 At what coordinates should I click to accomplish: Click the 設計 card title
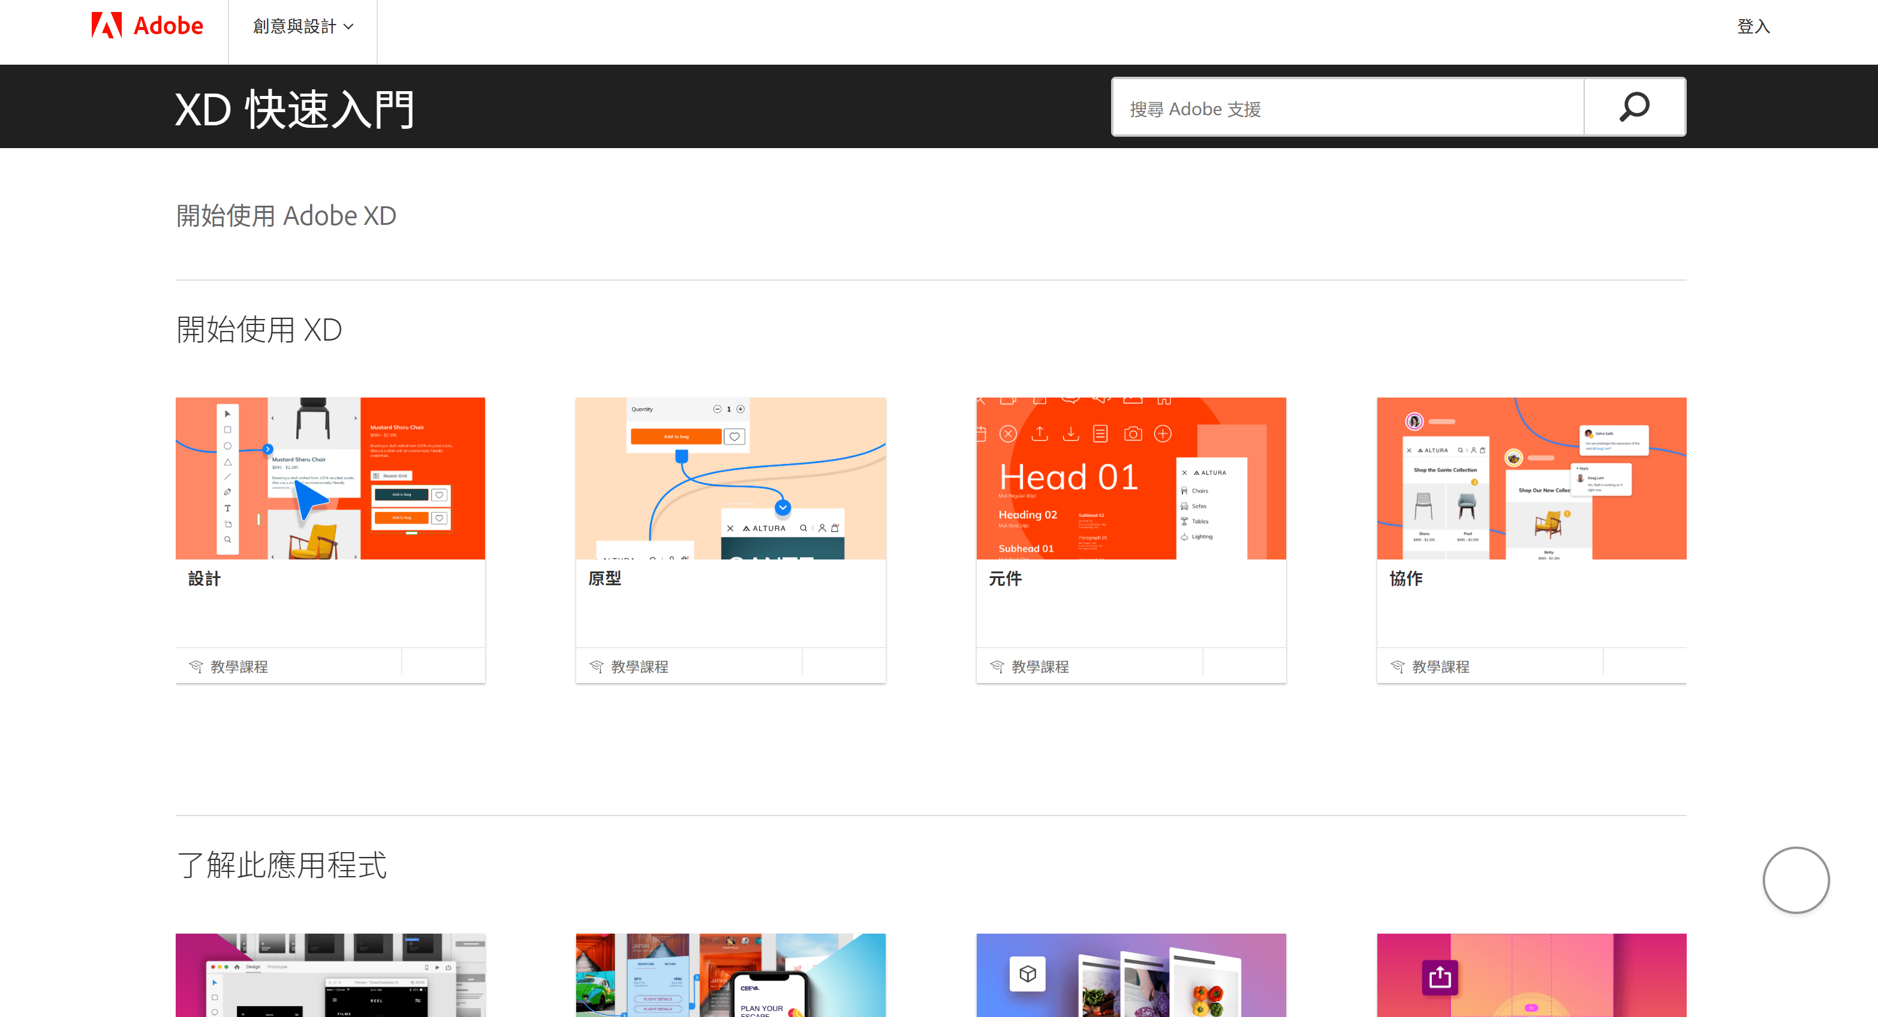(x=204, y=579)
